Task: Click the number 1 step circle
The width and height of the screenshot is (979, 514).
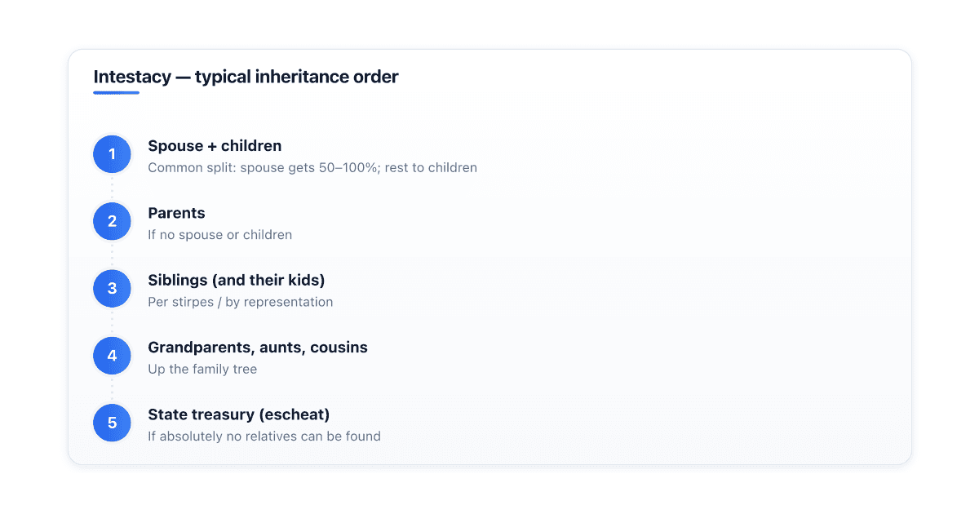Action: pyautogui.click(x=112, y=154)
